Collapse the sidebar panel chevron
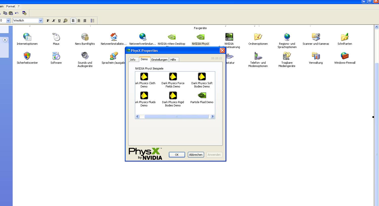379x206 pixels. (x=5, y=40)
